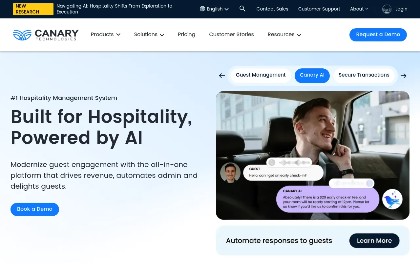
Task: Open the About dropdown menu
Action: pyautogui.click(x=359, y=9)
